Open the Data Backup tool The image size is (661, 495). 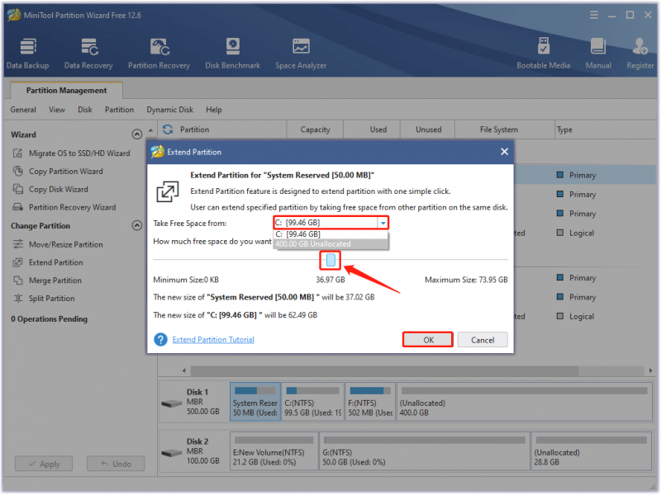pos(28,54)
